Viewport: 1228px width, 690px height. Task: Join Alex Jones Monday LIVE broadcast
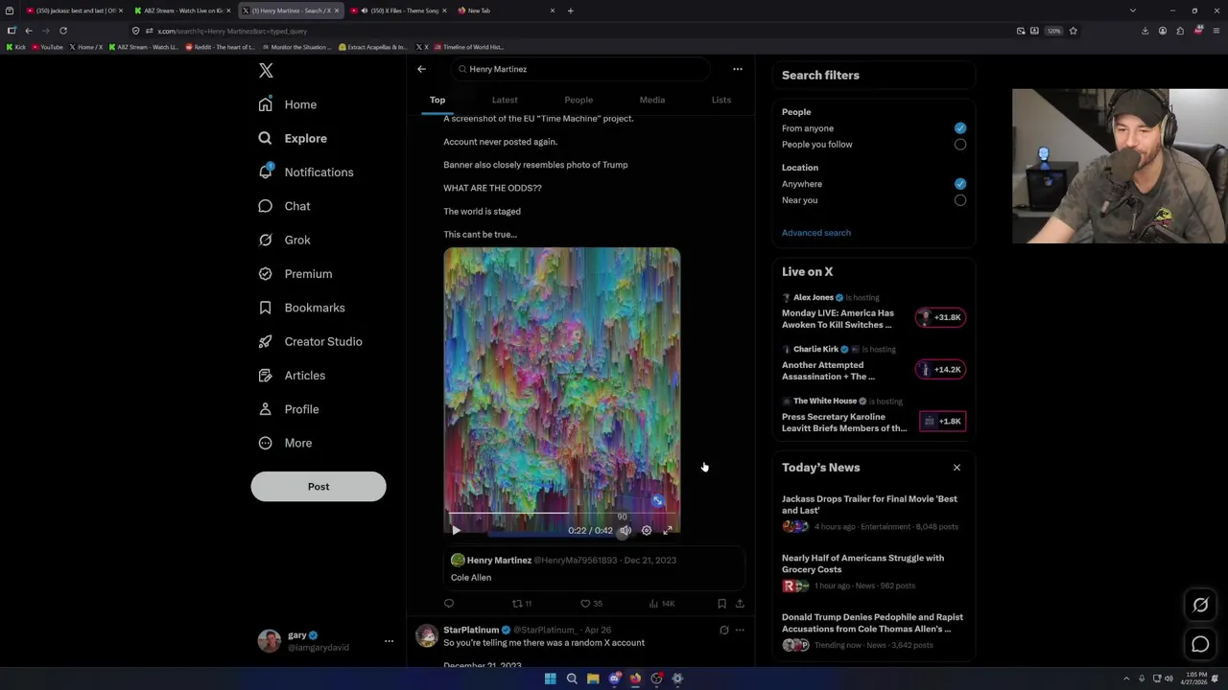coord(873,313)
